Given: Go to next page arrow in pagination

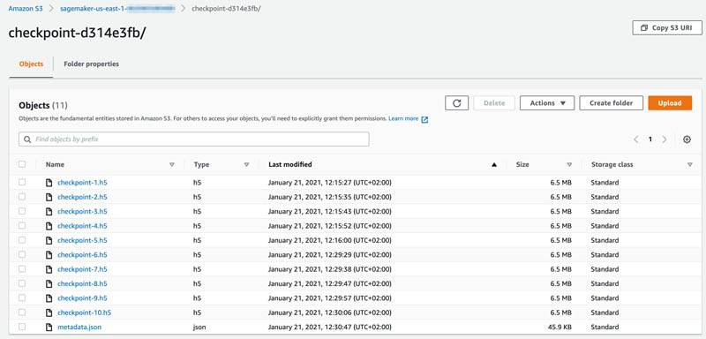Looking at the screenshot, I should (665, 139).
